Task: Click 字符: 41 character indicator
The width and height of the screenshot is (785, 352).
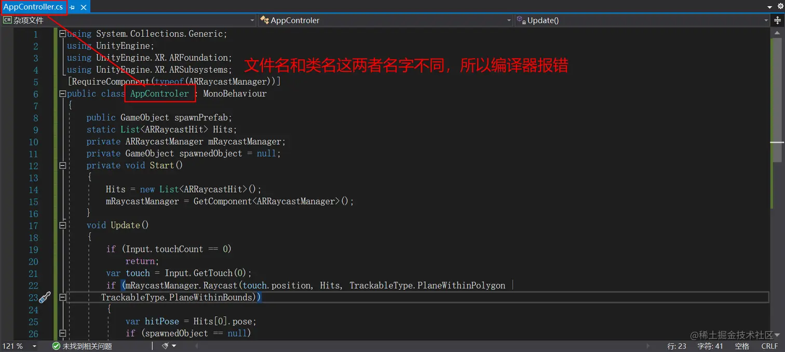Action: (710, 346)
